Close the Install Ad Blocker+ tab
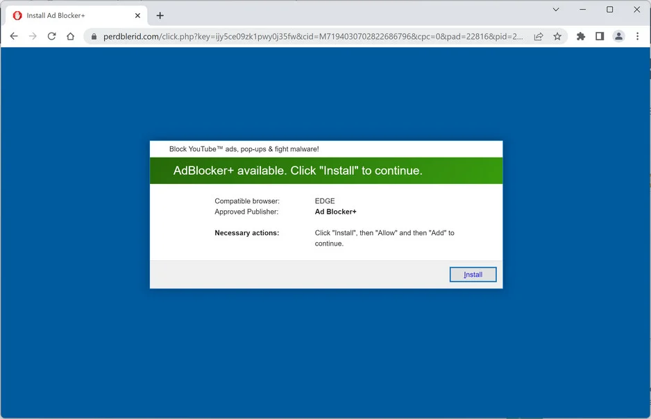Viewport: 651px width, 419px height. coord(138,16)
